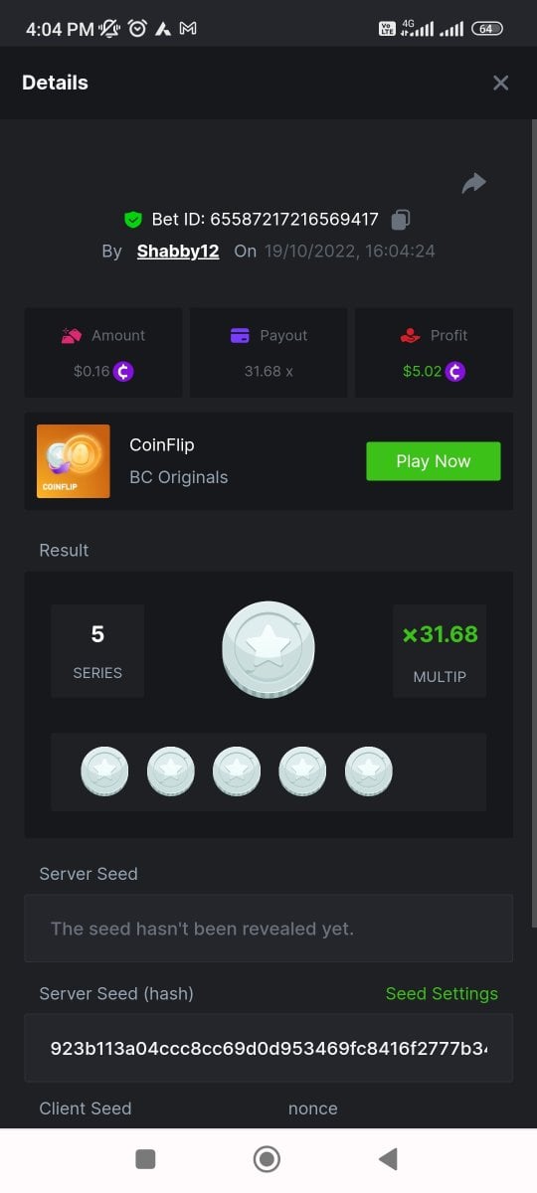Tap the fifth coin in the series row
The width and height of the screenshot is (537, 1193).
369,771
